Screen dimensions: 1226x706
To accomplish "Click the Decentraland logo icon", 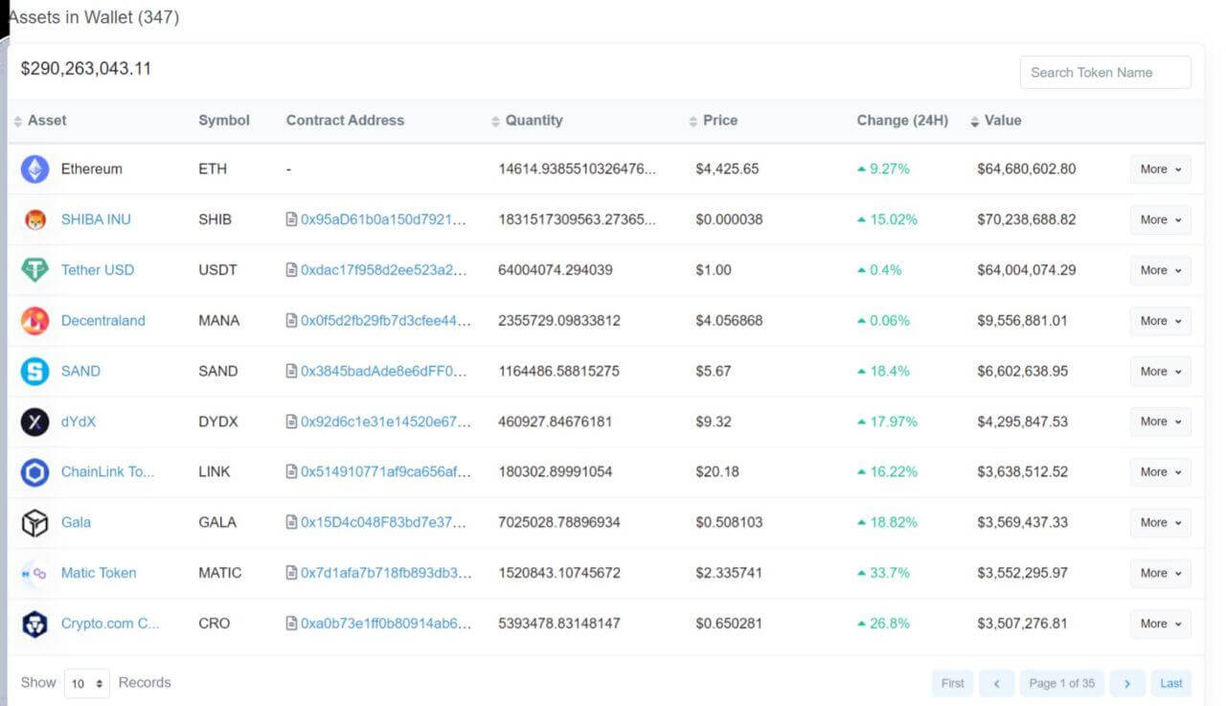I will 34,321.
